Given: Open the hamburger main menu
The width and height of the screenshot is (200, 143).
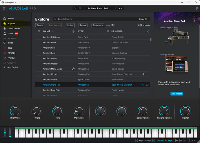Looking at the screenshot, I should pyautogui.click(x=4, y=8).
